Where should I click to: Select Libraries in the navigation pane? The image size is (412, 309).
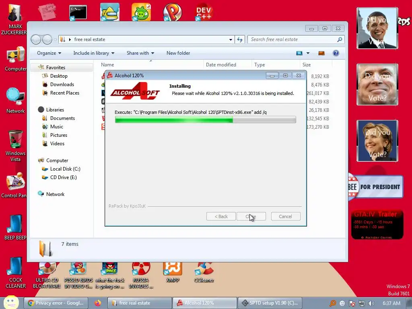[x=55, y=109]
